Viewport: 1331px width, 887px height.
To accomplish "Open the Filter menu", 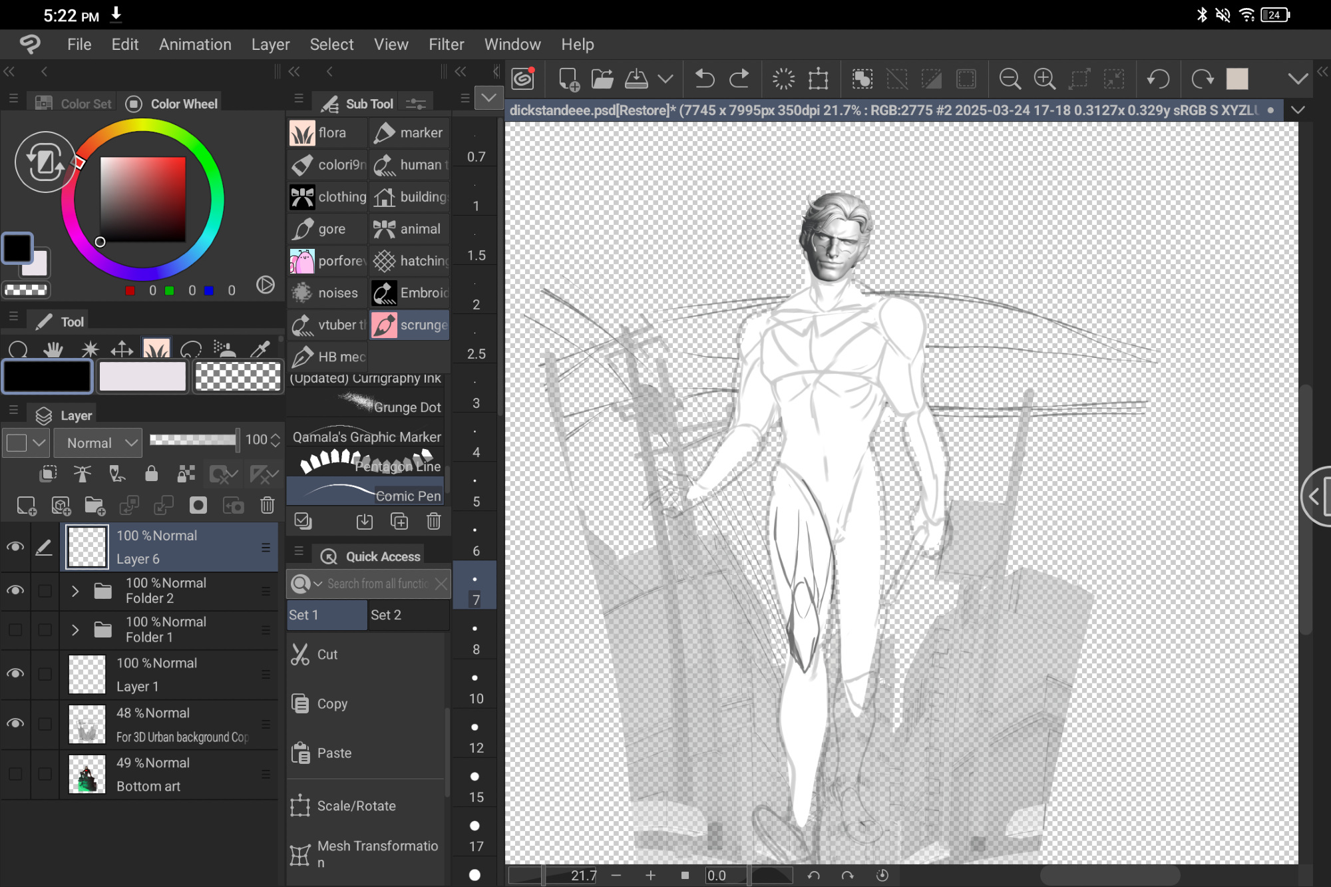I will tap(446, 45).
